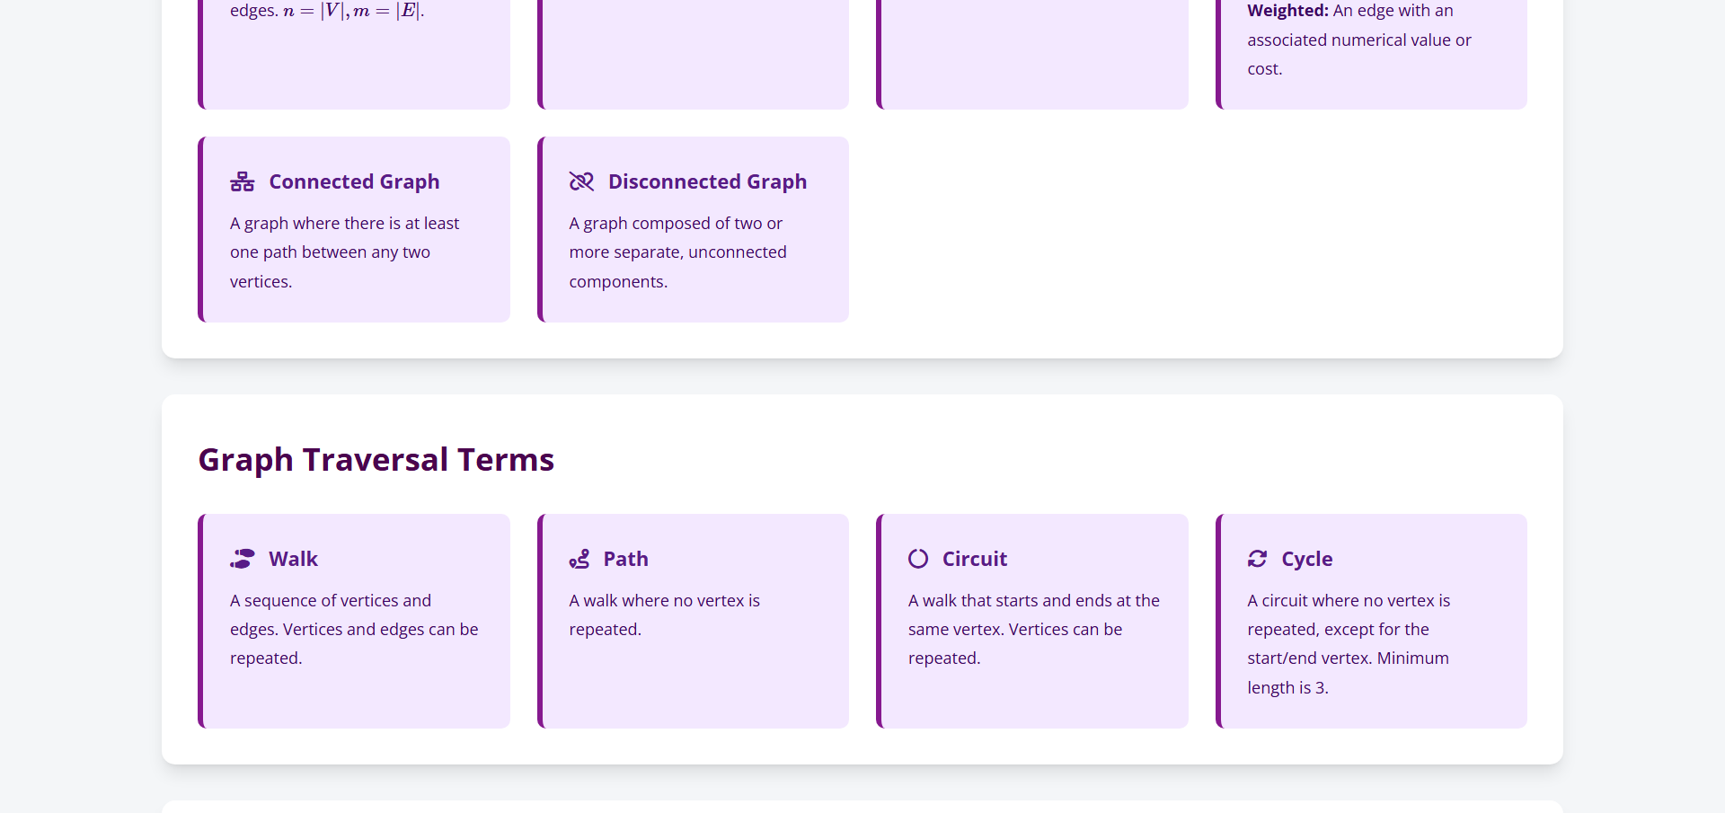Click the Connected Graph network icon
This screenshot has width=1725, height=813.
click(242, 181)
